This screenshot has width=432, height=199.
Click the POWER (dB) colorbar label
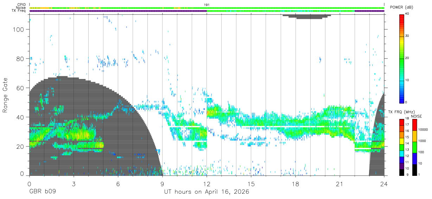pyautogui.click(x=401, y=7)
